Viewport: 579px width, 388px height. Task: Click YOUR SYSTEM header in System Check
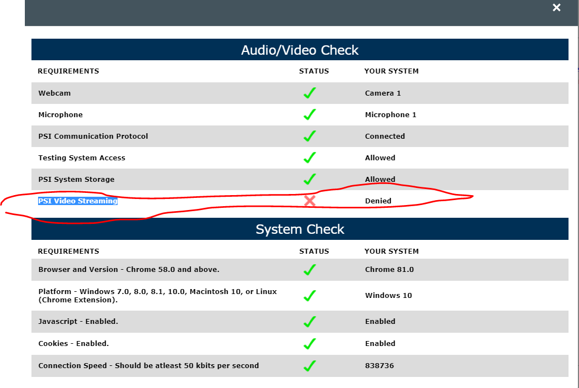coord(391,251)
